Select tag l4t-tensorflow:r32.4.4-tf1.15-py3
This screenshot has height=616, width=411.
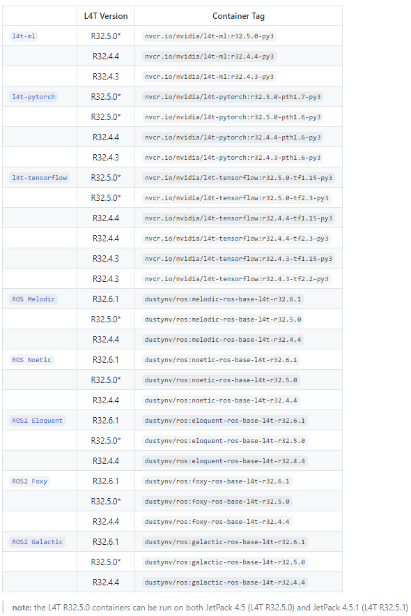coord(238,218)
